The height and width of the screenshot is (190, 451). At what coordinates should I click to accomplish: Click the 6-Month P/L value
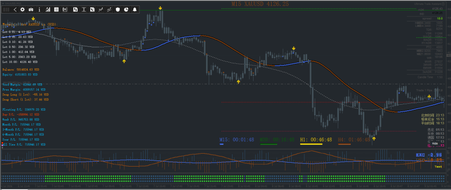[x=23, y=134]
